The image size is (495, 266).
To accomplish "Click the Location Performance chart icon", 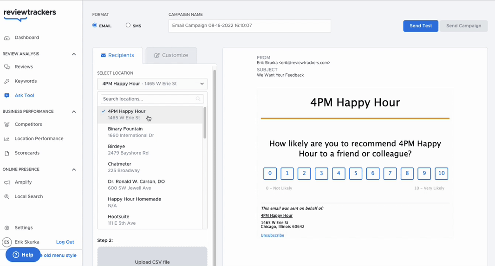I will (7, 139).
